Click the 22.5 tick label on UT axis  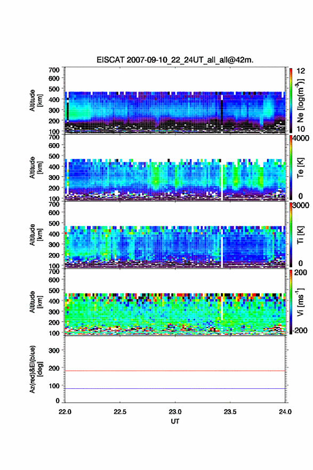[x=120, y=412]
